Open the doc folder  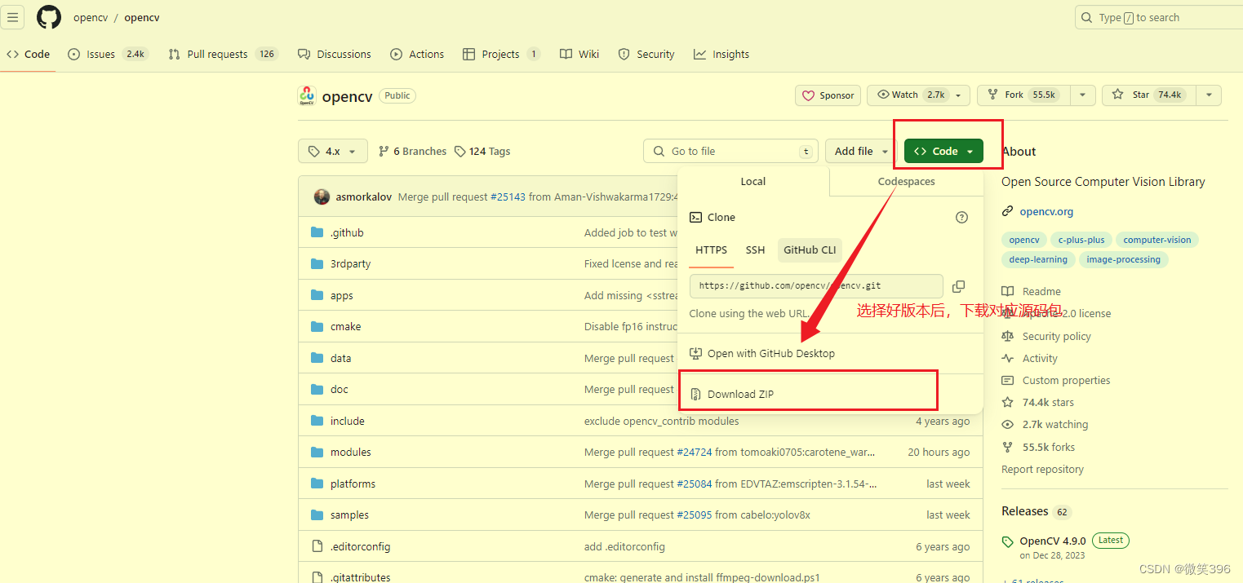coord(339,390)
